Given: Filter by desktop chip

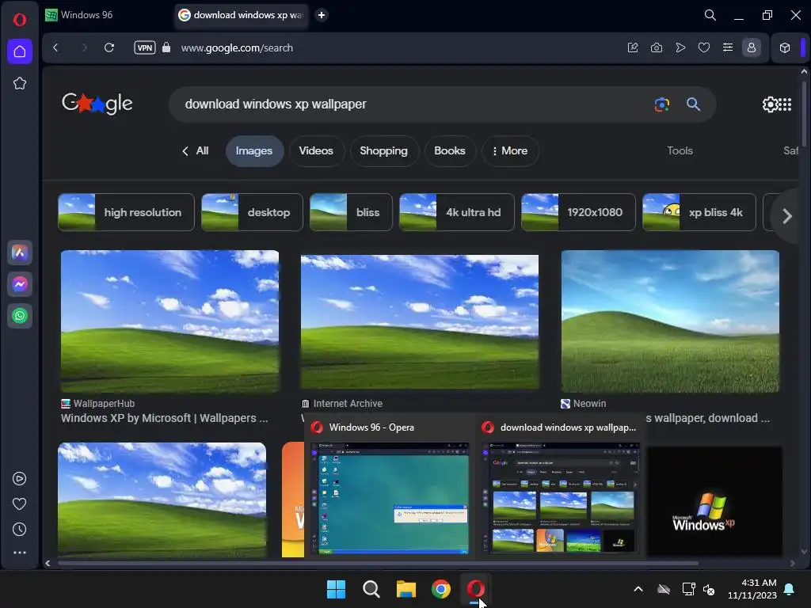Looking at the screenshot, I should pos(252,212).
